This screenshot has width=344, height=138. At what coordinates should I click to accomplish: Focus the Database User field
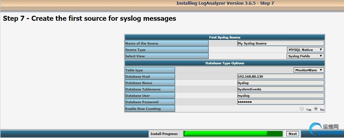pos(281,95)
